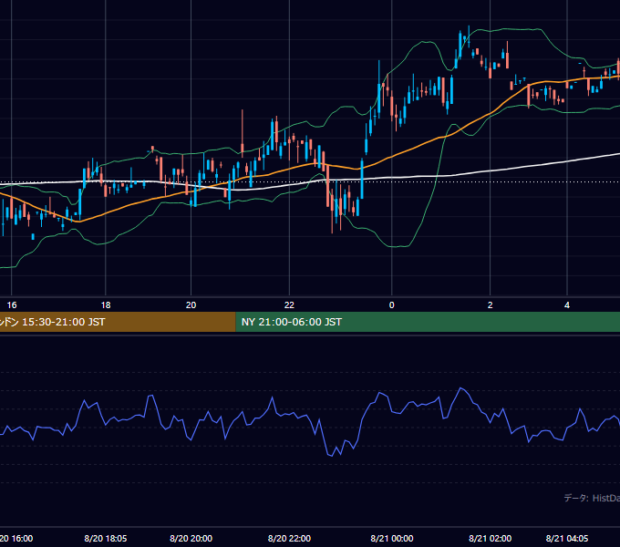Image resolution: width=620 pixels, height=547 pixels.
Task: Select the 8/20 22:00 time label
Action: click(x=289, y=538)
